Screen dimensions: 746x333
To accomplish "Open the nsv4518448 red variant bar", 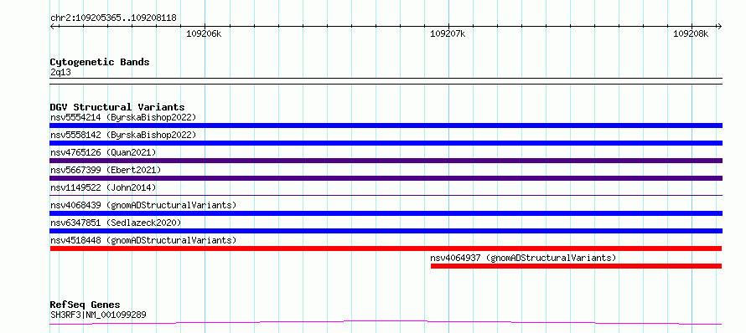I will point(386,248).
